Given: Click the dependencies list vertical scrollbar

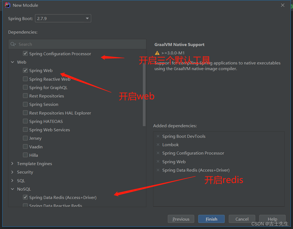Looking at the screenshot, I should 144,95.
